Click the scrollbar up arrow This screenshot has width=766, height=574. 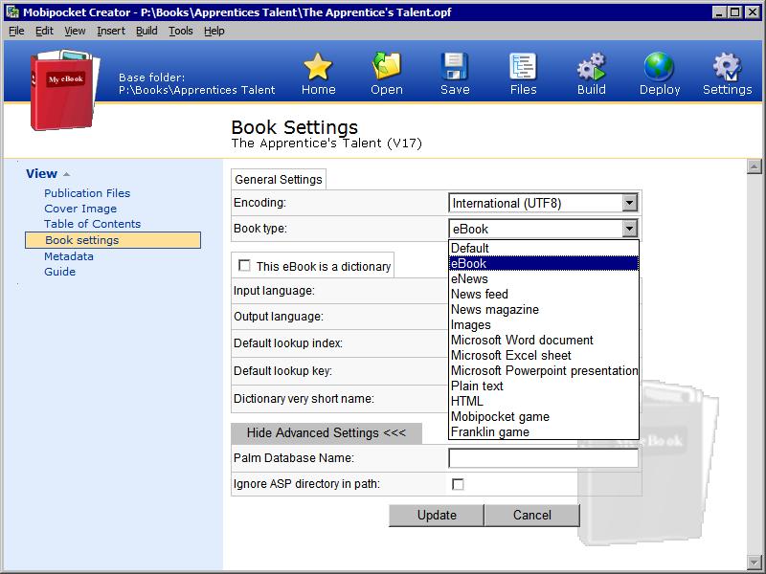pyautogui.click(x=755, y=166)
